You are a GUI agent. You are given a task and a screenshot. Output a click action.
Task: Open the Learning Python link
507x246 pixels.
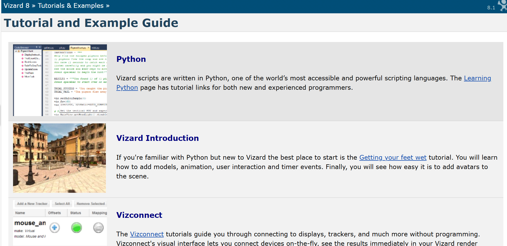477,78
